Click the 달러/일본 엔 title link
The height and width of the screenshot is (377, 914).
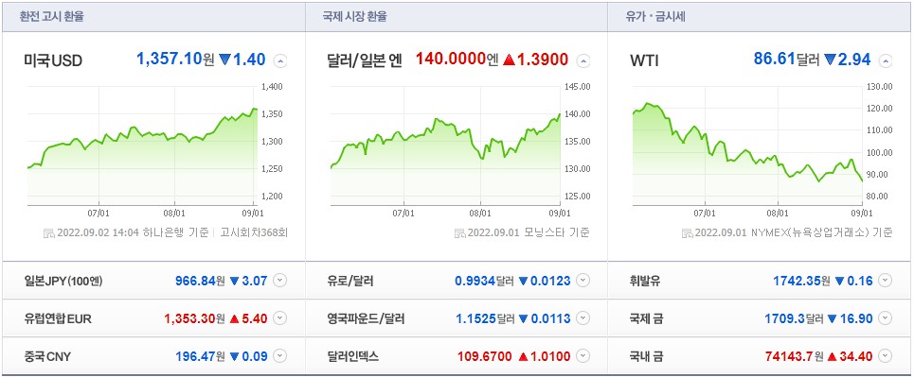(x=365, y=60)
